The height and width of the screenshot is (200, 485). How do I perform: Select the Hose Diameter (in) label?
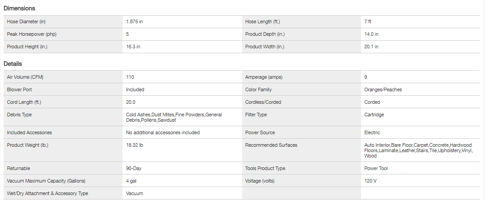pyautogui.click(x=26, y=21)
